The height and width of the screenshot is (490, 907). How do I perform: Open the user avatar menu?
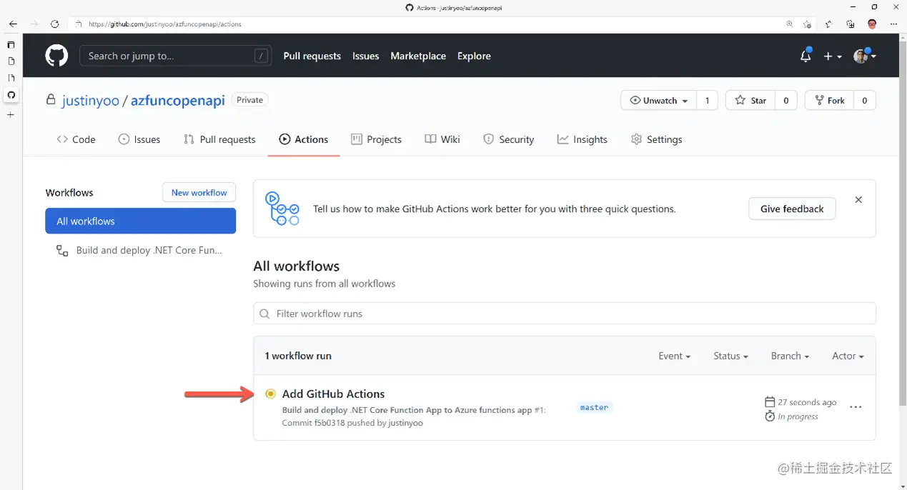[x=864, y=56]
